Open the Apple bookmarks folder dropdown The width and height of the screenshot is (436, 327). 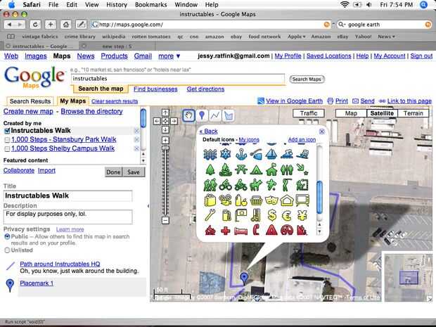click(297, 37)
